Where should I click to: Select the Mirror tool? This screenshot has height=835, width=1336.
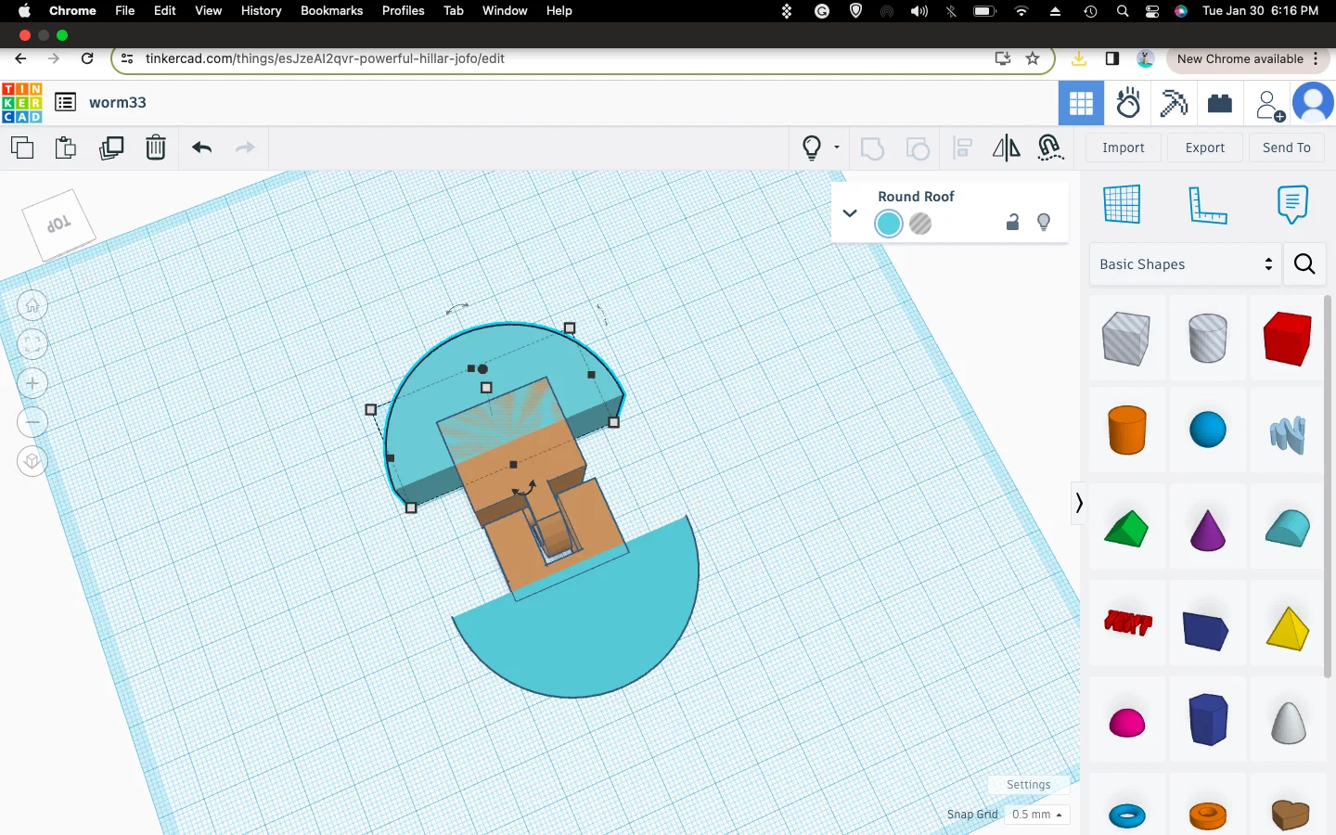(x=1006, y=148)
